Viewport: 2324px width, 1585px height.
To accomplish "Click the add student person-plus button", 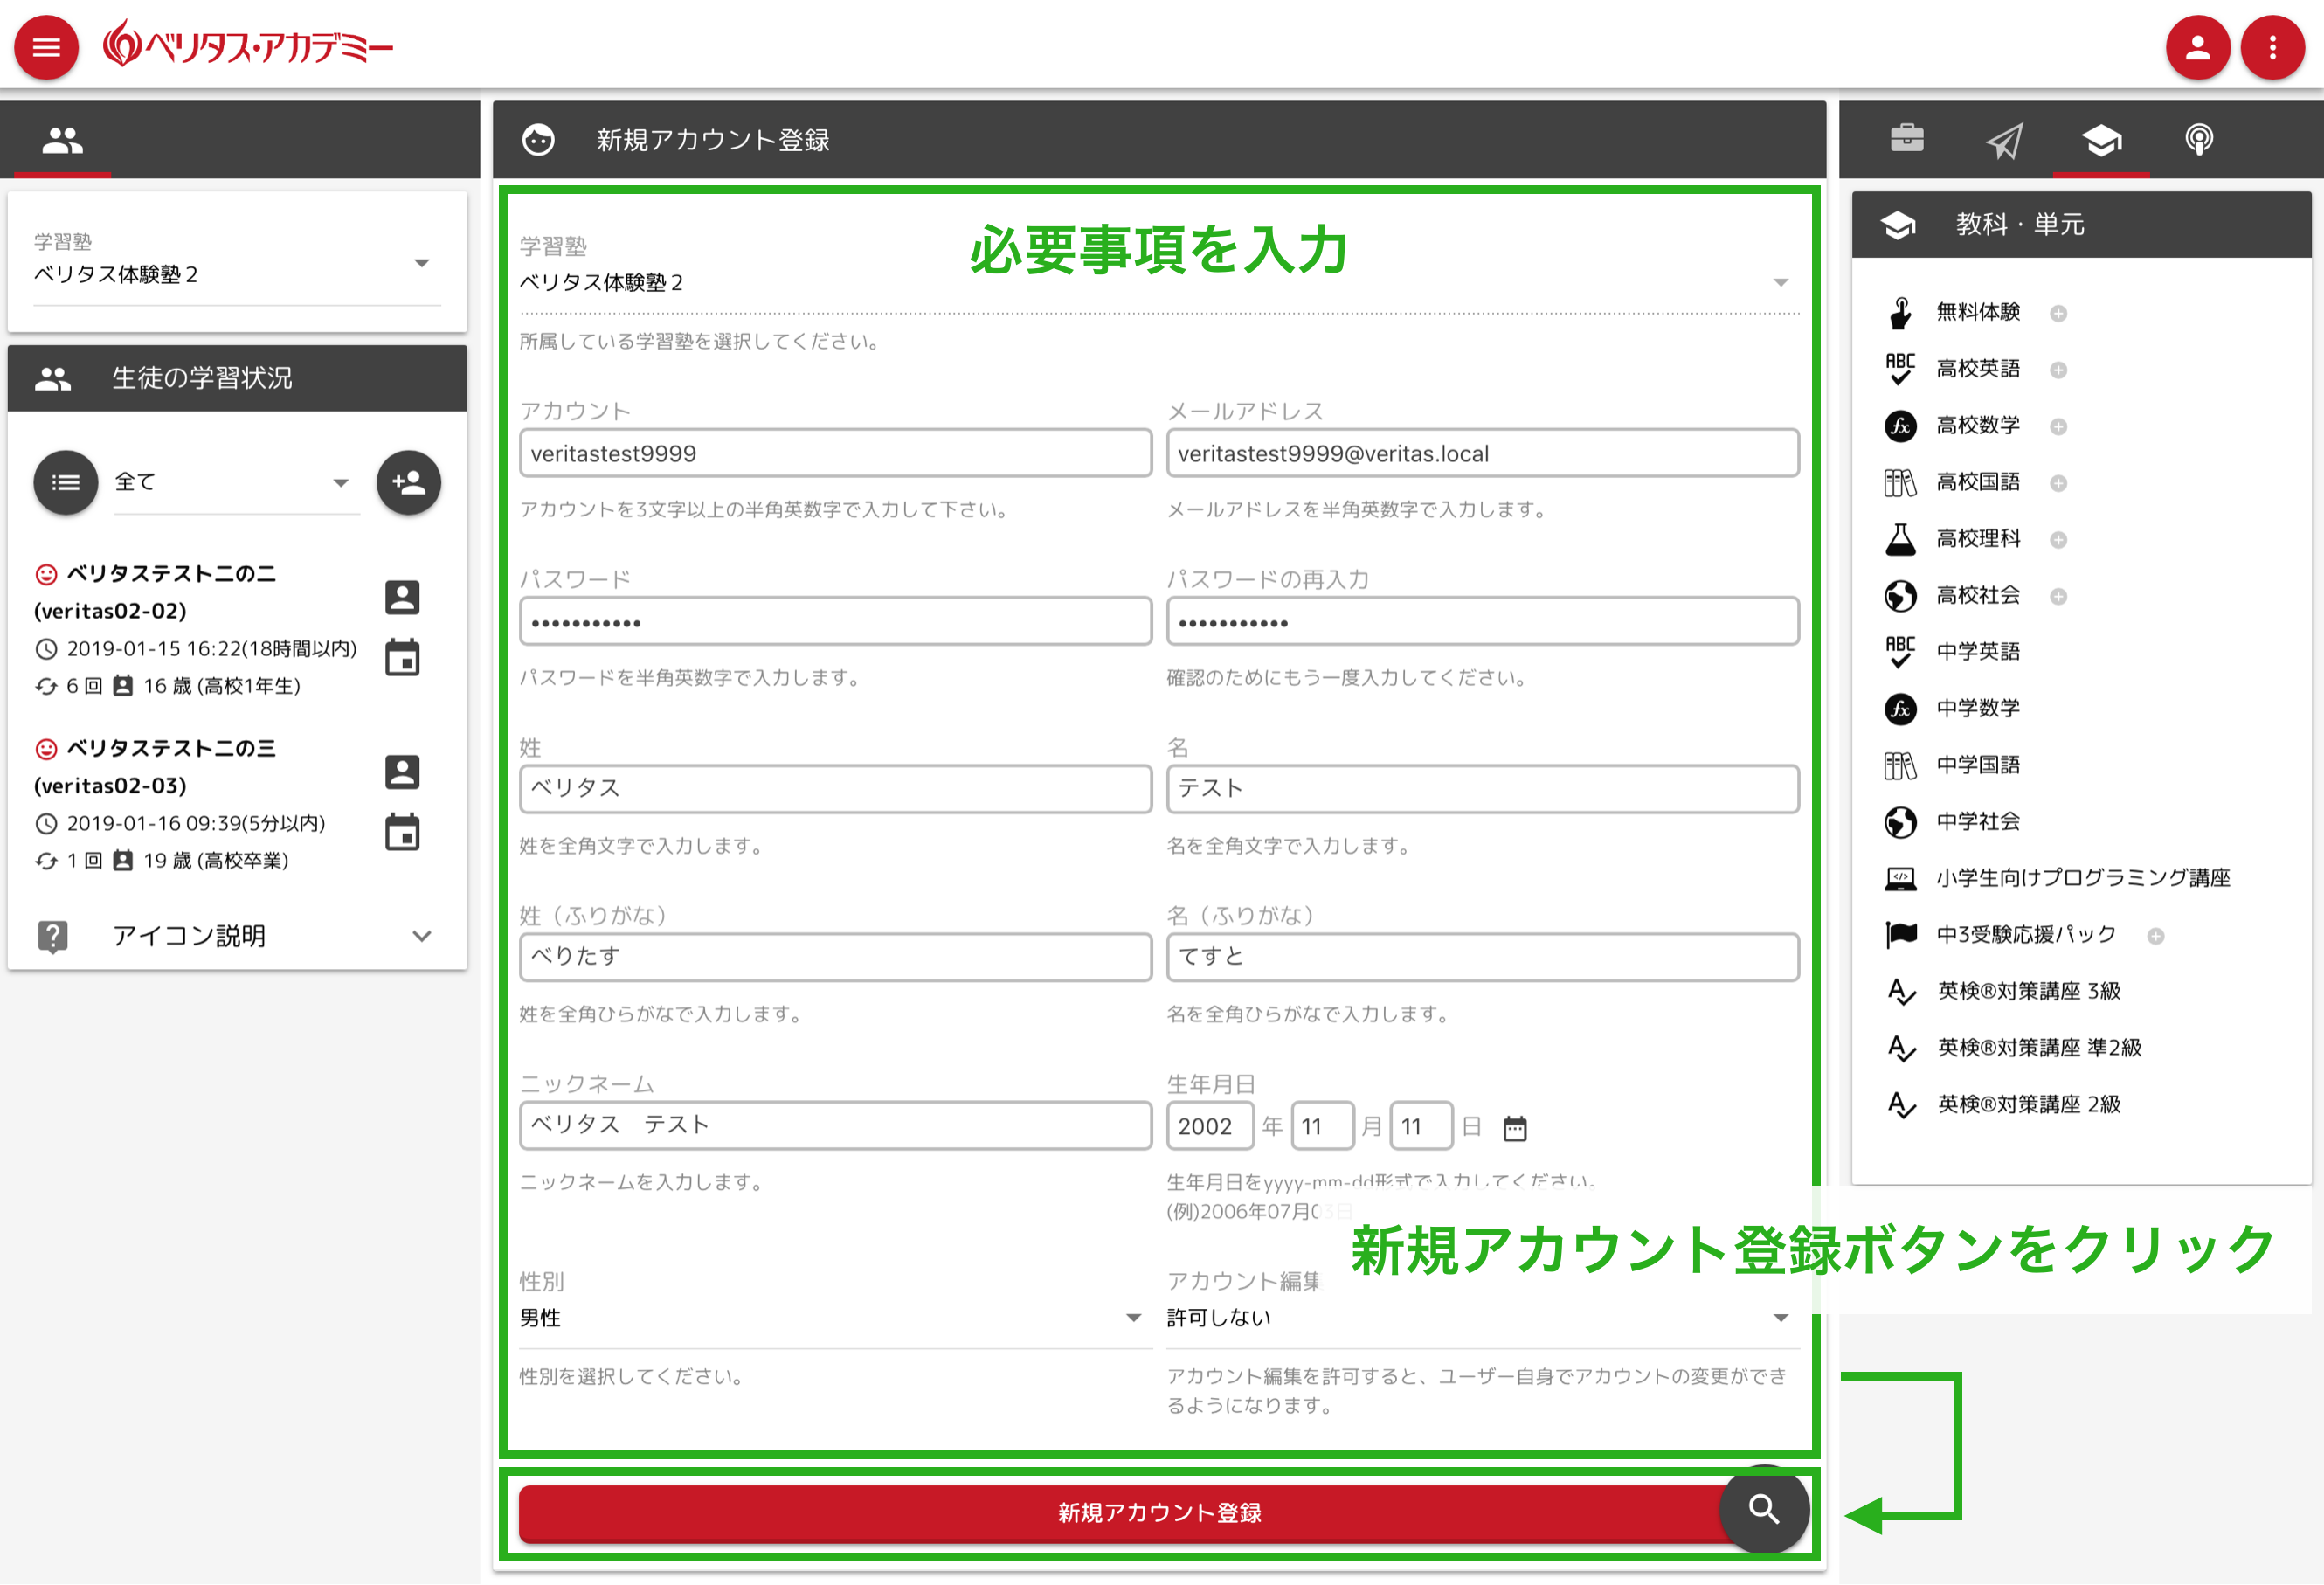I will (x=408, y=483).
